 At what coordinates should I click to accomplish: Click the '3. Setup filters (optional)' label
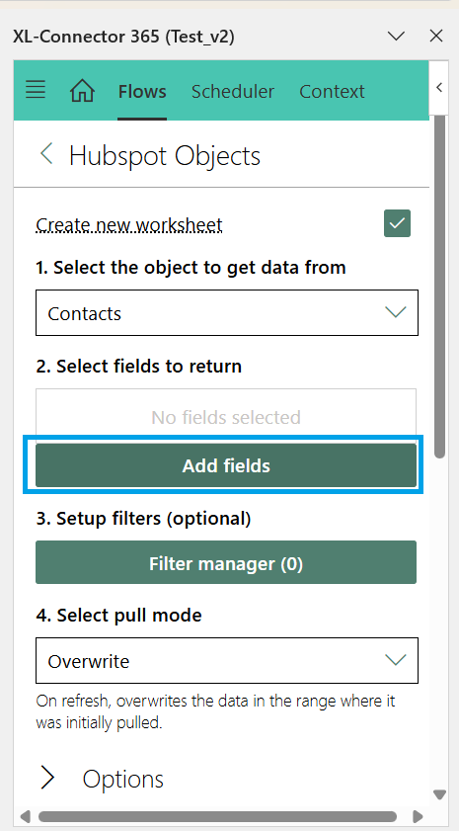pyautogui.click(x=143, y=519)
